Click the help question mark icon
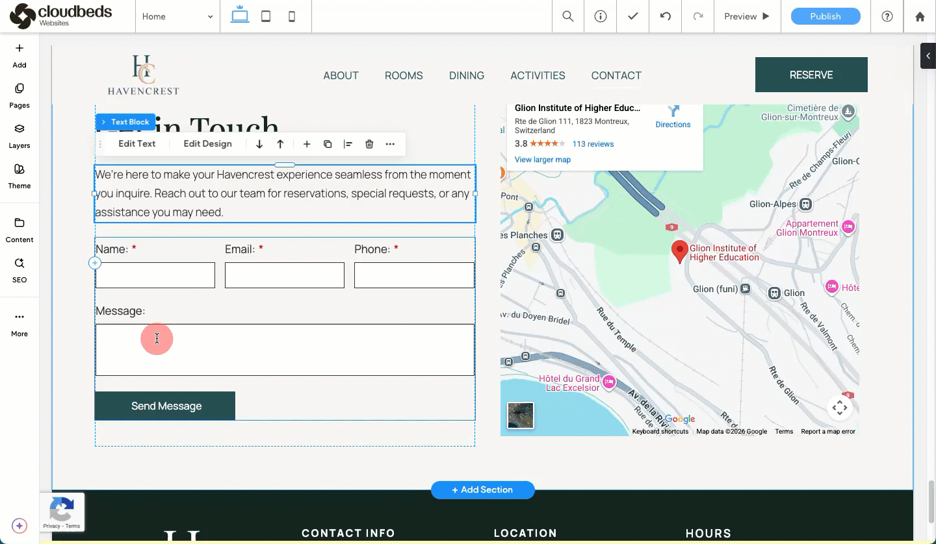The height and width of the screenshot is (544, 936). tap(887, 16)
